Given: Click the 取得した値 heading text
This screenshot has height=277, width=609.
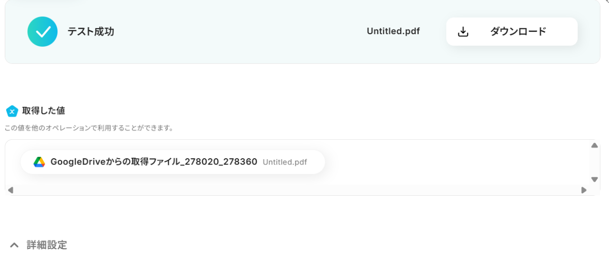Looking at the screenshot, I should [x=44, y=111].
